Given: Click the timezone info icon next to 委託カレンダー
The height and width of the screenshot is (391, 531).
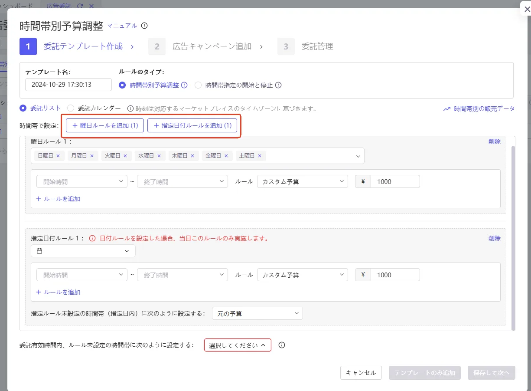Looking at the screenshot, I should click(x=130, y=108).
